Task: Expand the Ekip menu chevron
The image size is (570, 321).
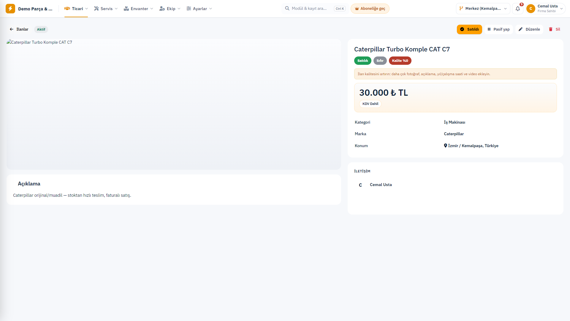Action: [179, 9]
